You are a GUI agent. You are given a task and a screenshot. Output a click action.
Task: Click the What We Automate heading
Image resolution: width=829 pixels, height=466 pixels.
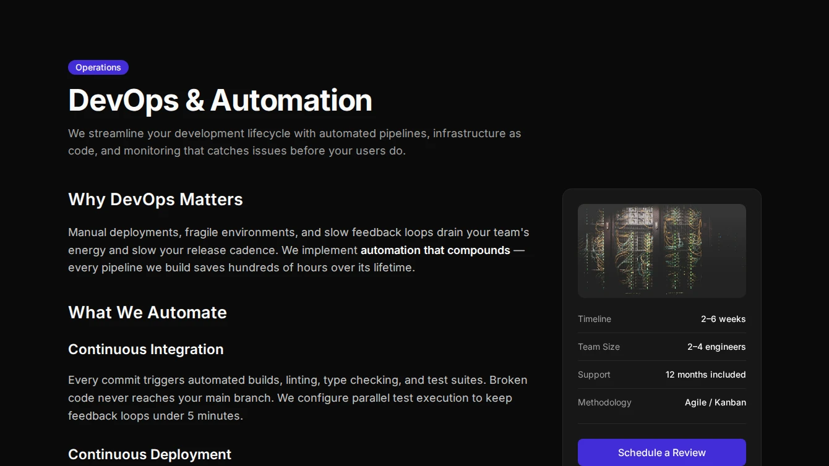pyautogui.click(x=147, y=312)
